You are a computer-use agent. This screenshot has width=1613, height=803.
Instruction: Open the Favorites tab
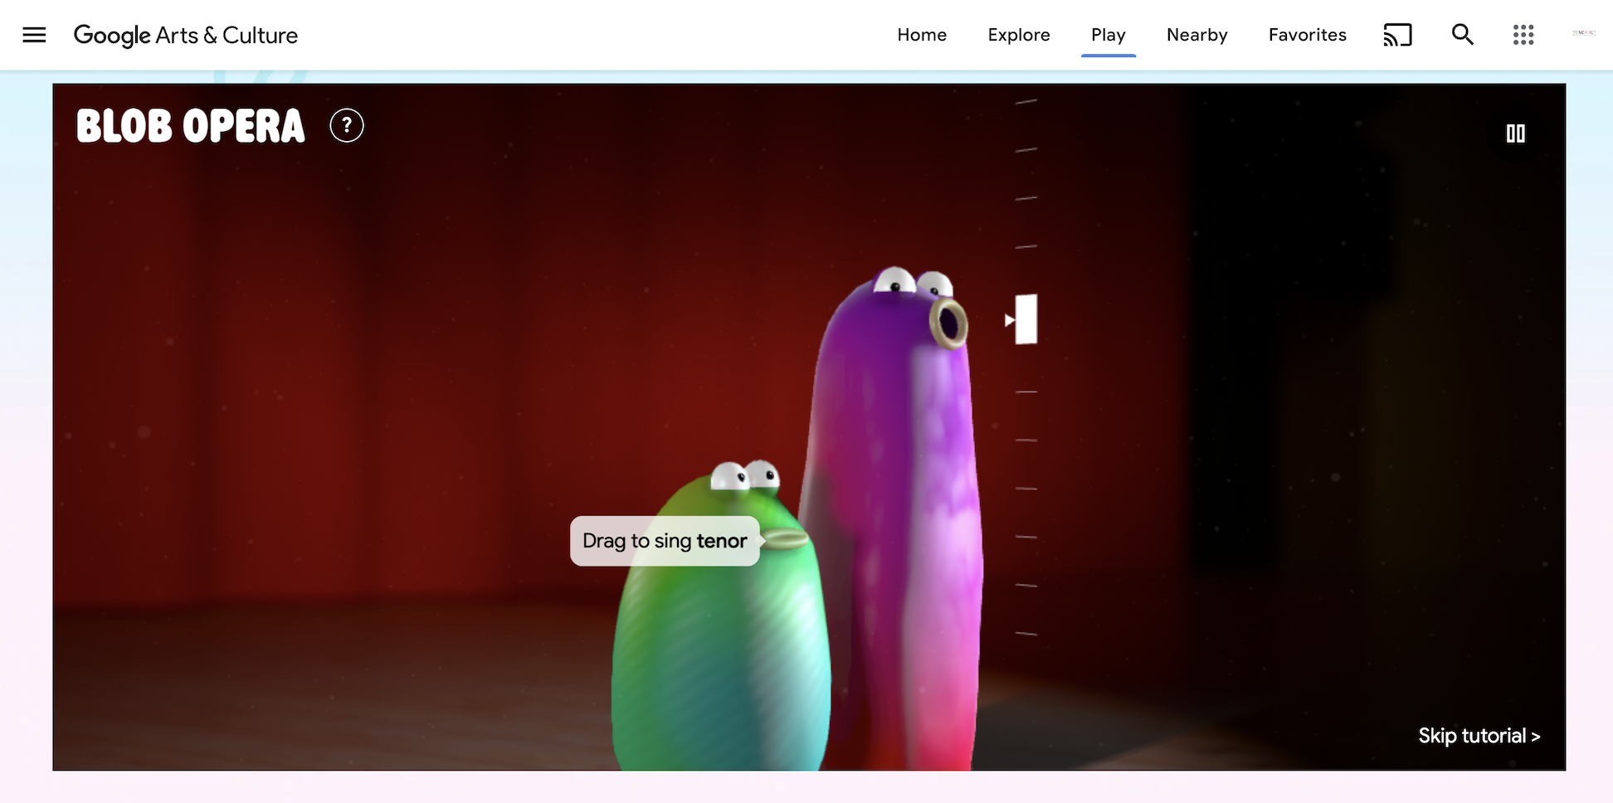[1307, 35]
